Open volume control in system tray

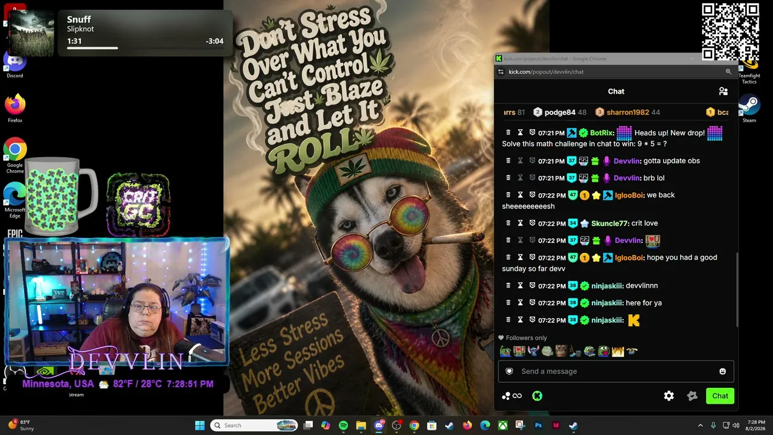click(x=736, y=425)
